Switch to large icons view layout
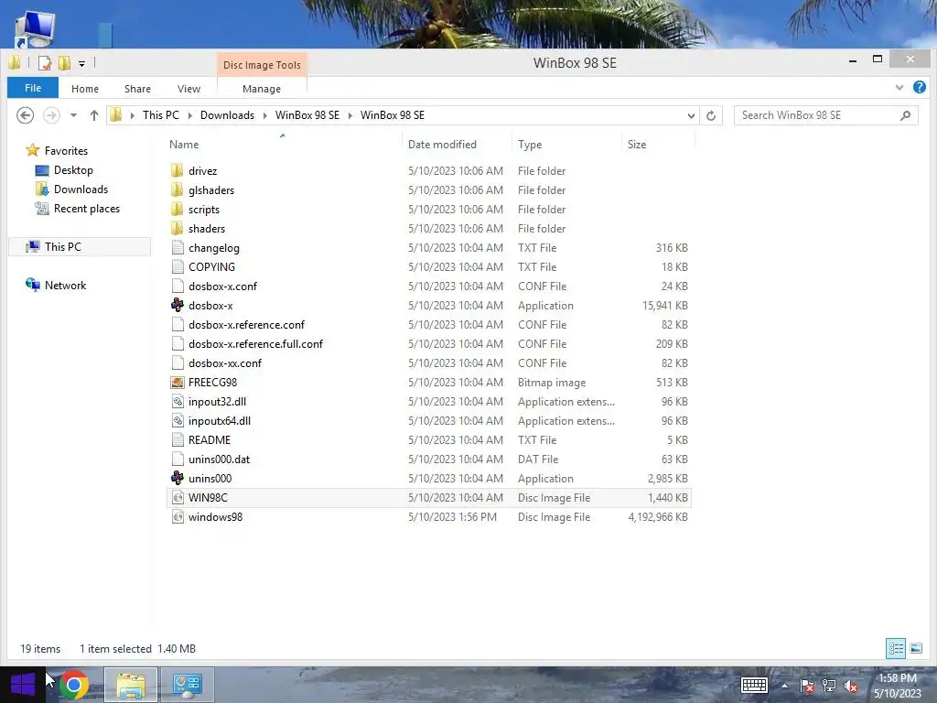This screenshot has width=937, height=703. click(916, 649)
